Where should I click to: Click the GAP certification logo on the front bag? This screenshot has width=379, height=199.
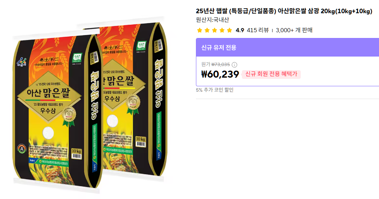77,57
